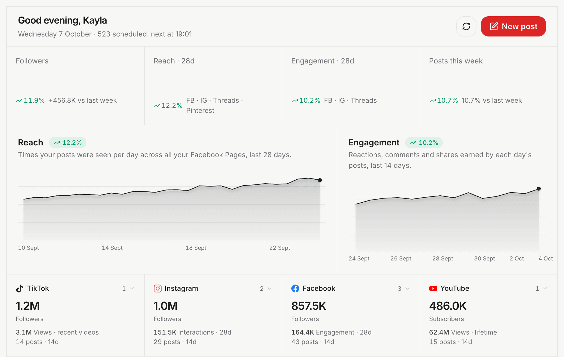Viewport: 564px width, 357px height.
Task: Click the Posts this week trend arrow
Action: pos(433,100)
